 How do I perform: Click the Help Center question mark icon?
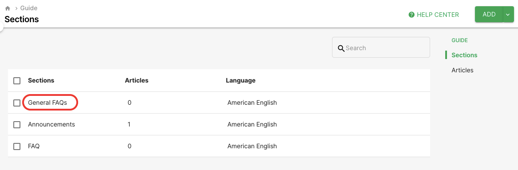coord(411,15)
